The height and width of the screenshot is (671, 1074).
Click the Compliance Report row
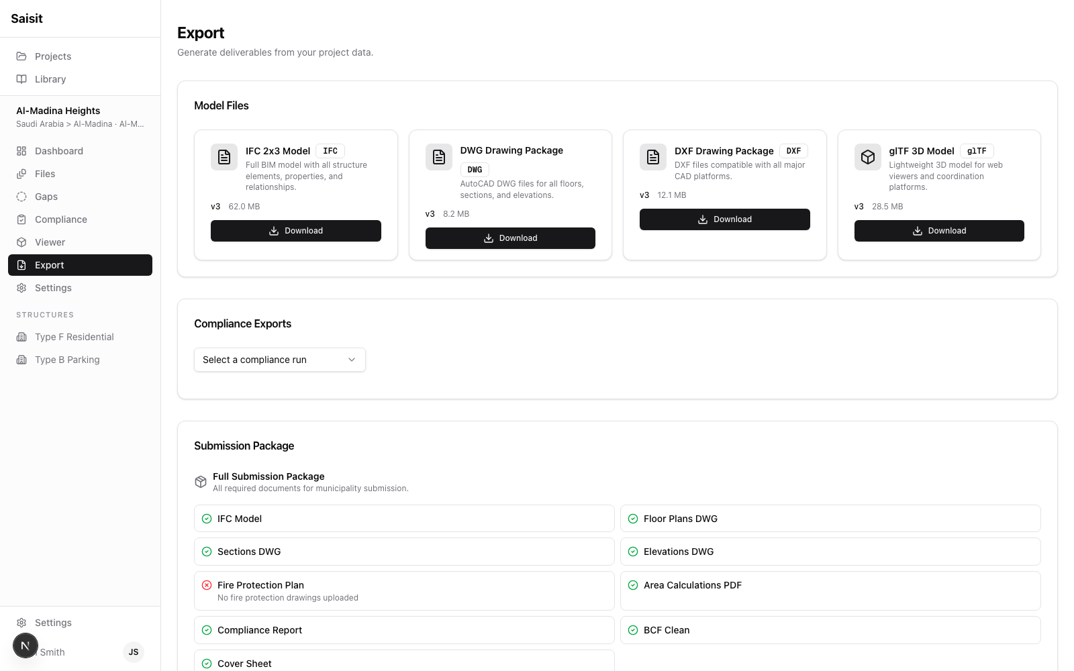(x=404, y=630)
